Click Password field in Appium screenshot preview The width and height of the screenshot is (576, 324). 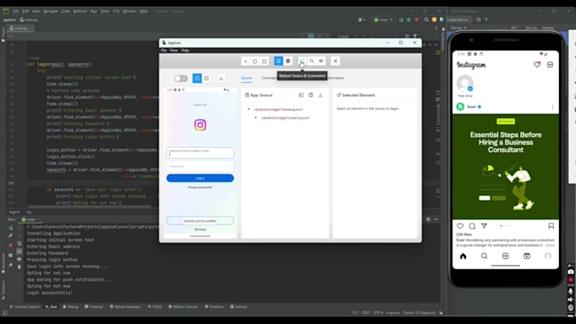[200, 166]
